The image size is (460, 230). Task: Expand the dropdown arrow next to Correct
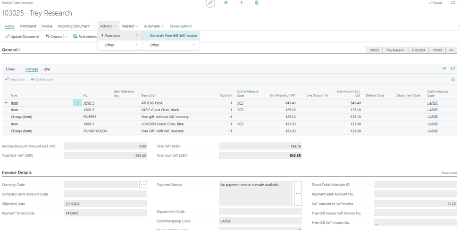click(x=66, y=37)
